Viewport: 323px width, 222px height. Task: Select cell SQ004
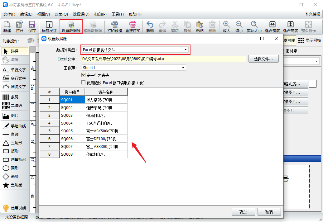coord(72,123)
